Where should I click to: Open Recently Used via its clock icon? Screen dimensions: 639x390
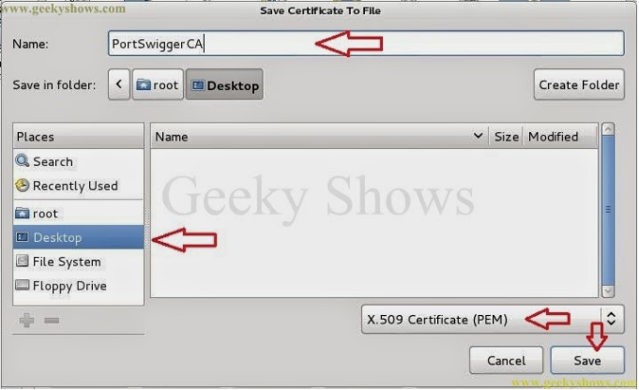23,186
